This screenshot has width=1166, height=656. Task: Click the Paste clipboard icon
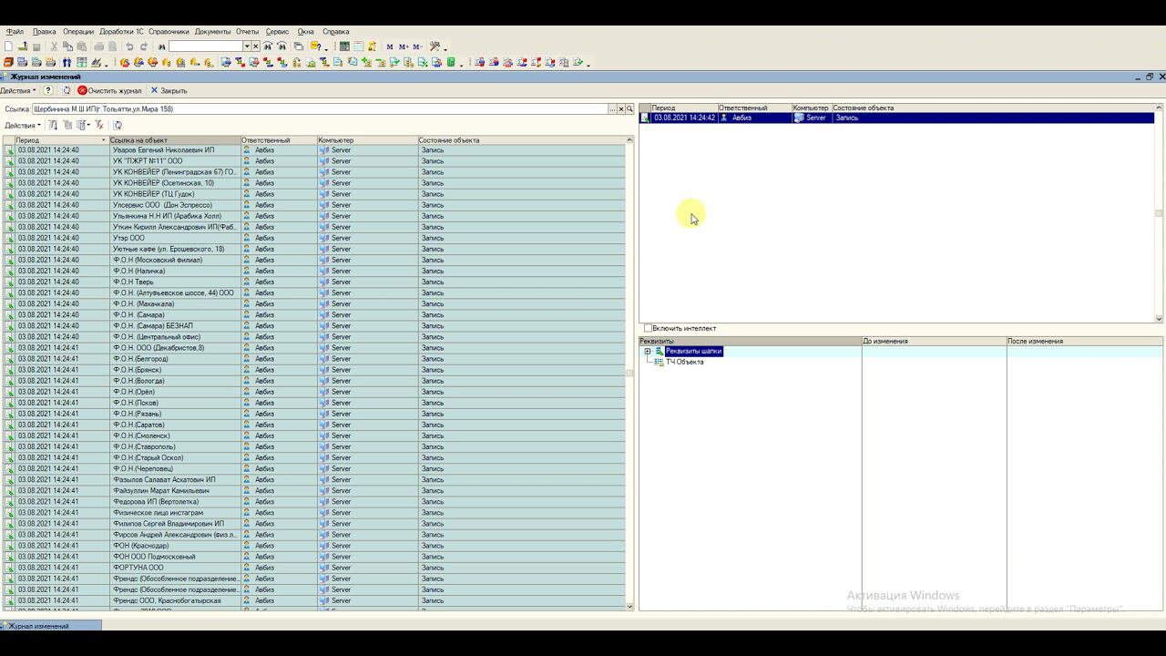81,46
